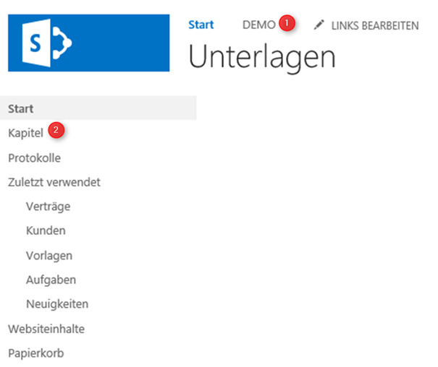The image size is (438, 367).
Task: View Websiteinhalte
Action: 46,329
